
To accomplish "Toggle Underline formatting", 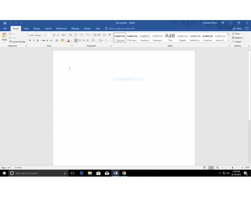I will [x=38, y=40].
